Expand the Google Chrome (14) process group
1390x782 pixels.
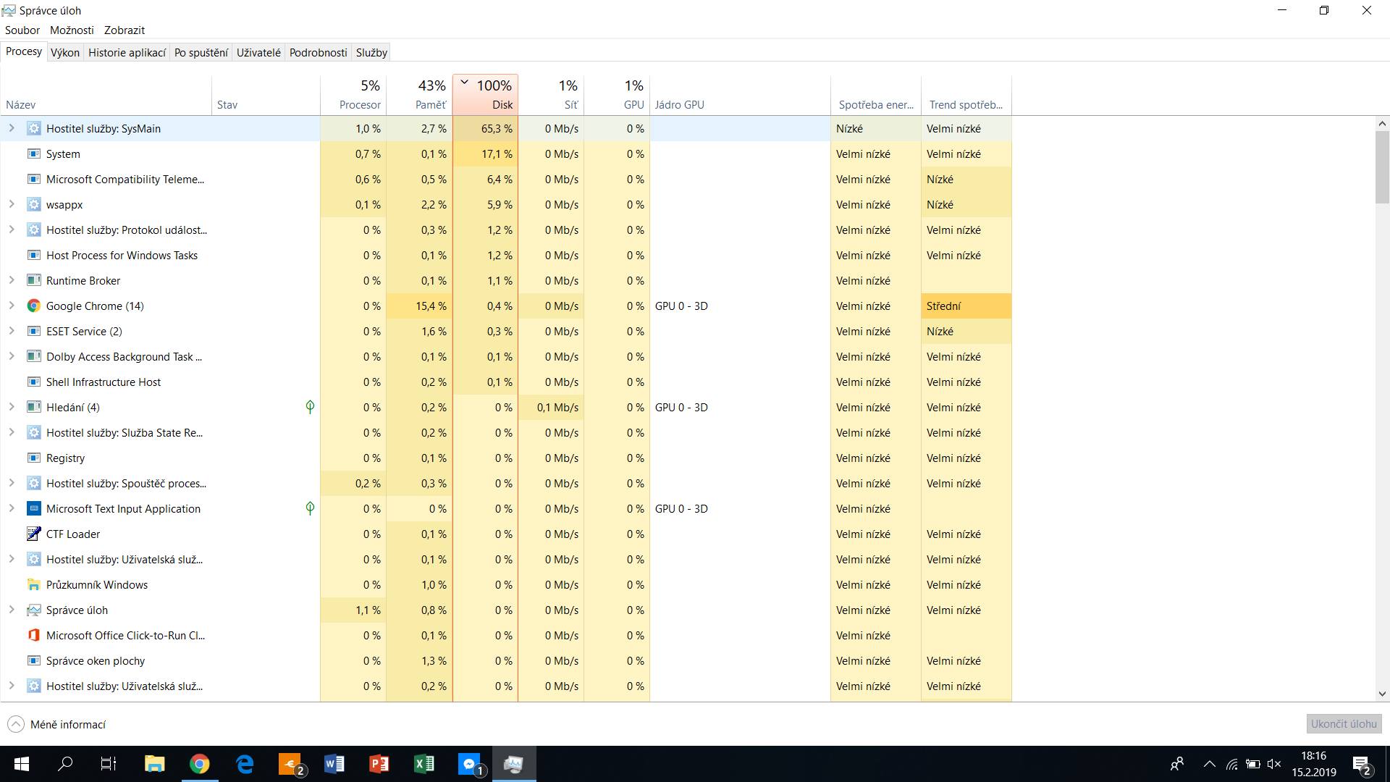point(12,306)
